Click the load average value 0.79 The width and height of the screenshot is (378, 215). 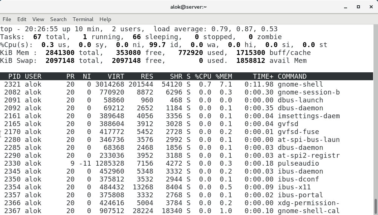[x=220, y=29]
